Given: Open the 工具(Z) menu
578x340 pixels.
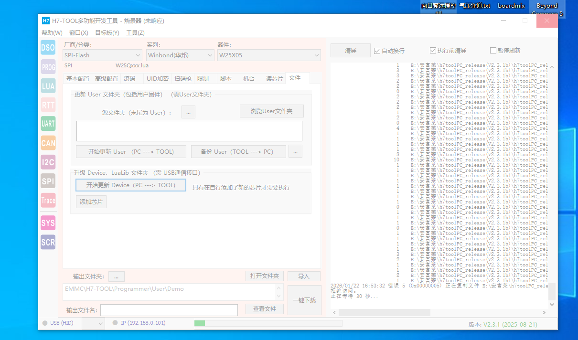Looking at the screenshot, I should pyautogui.click(x=135, y=33).
